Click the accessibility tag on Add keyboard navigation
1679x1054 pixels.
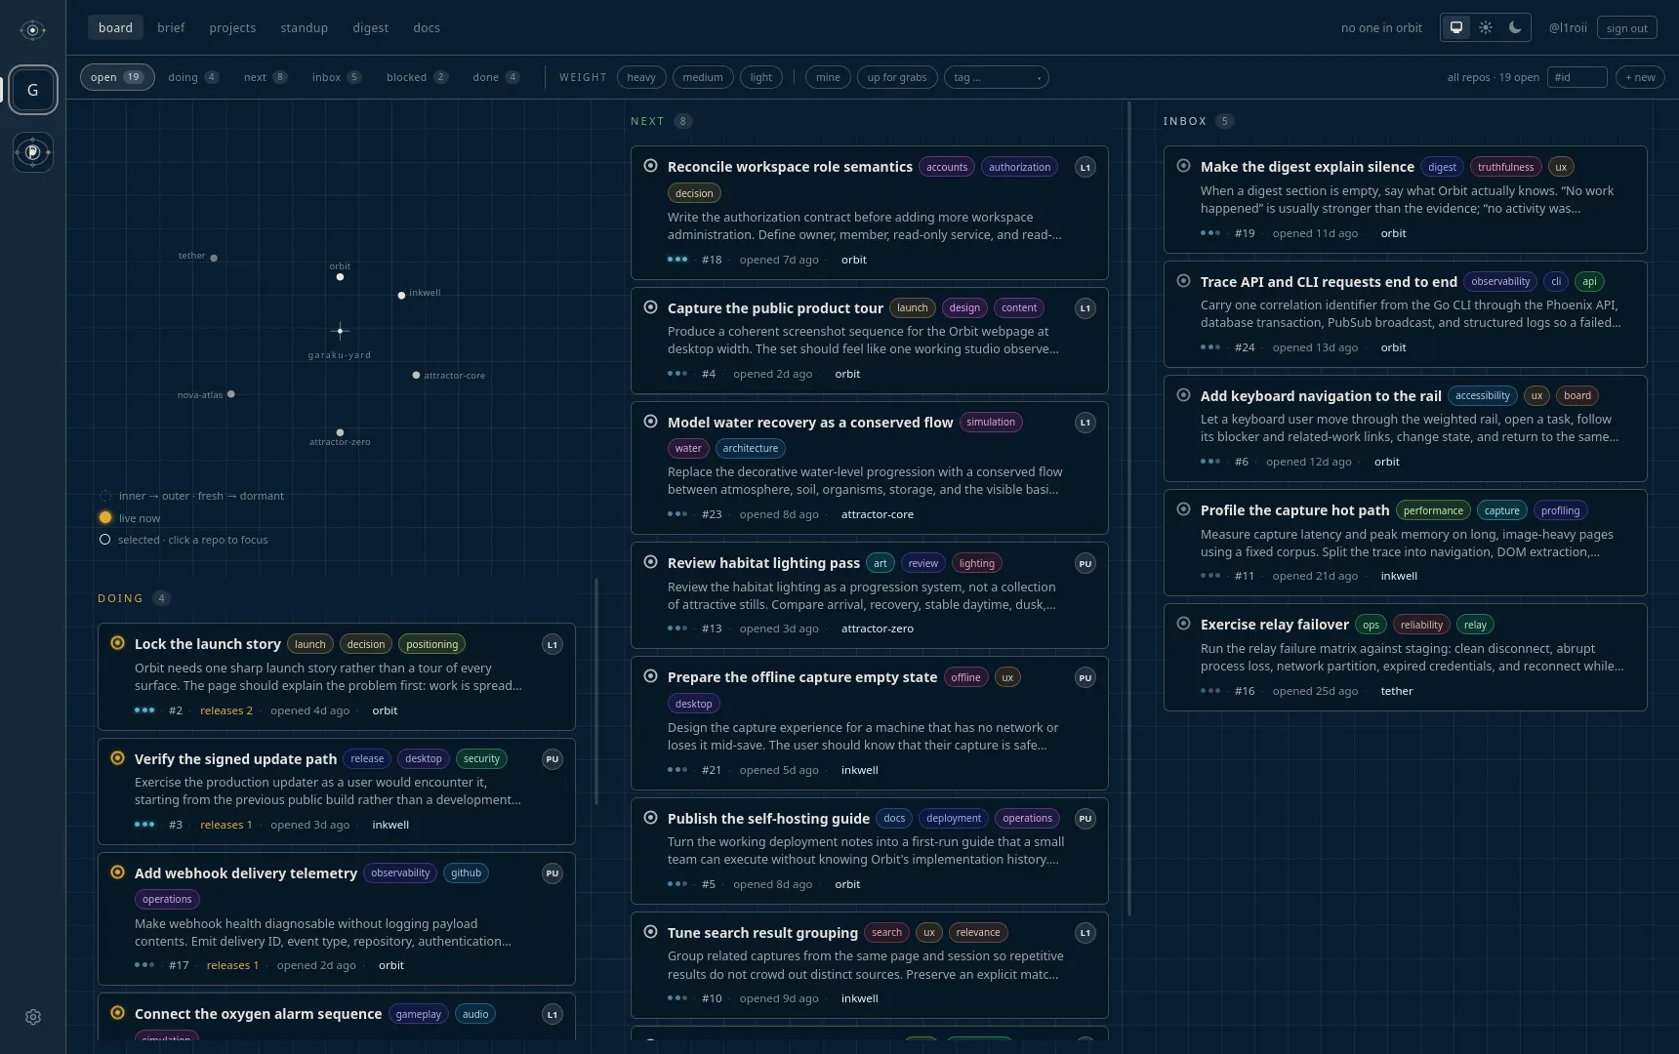pyautogui.click(x=1482, y=396)
